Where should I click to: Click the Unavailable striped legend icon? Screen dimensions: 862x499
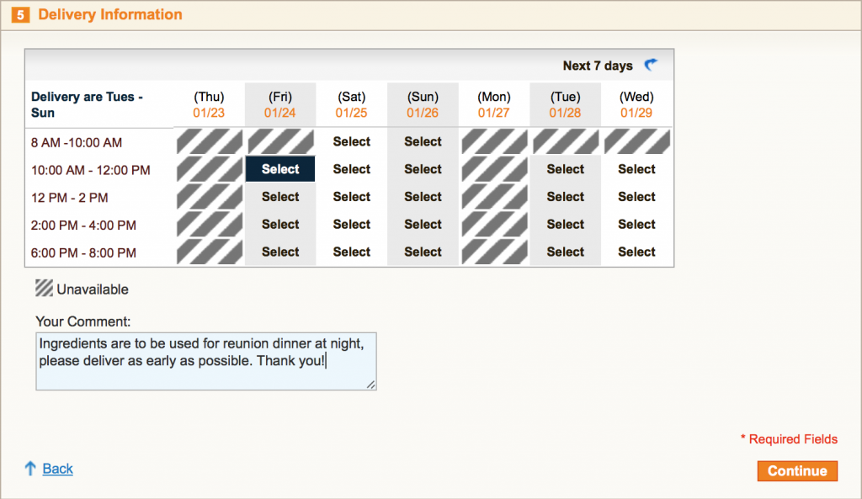[x=44, y=288]
